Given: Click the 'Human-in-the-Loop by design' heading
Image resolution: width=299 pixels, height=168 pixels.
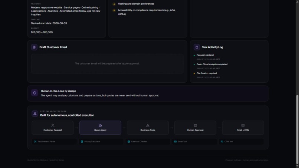Looking at the screenshot, I should click(x=58, y=91).
